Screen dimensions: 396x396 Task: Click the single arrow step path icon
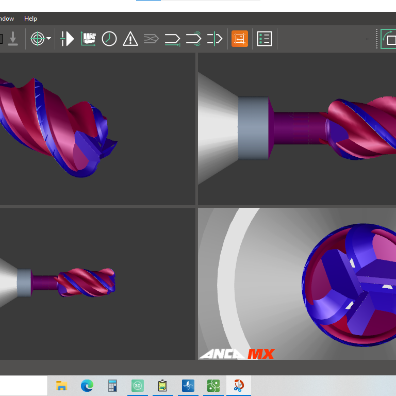point(172,39)
